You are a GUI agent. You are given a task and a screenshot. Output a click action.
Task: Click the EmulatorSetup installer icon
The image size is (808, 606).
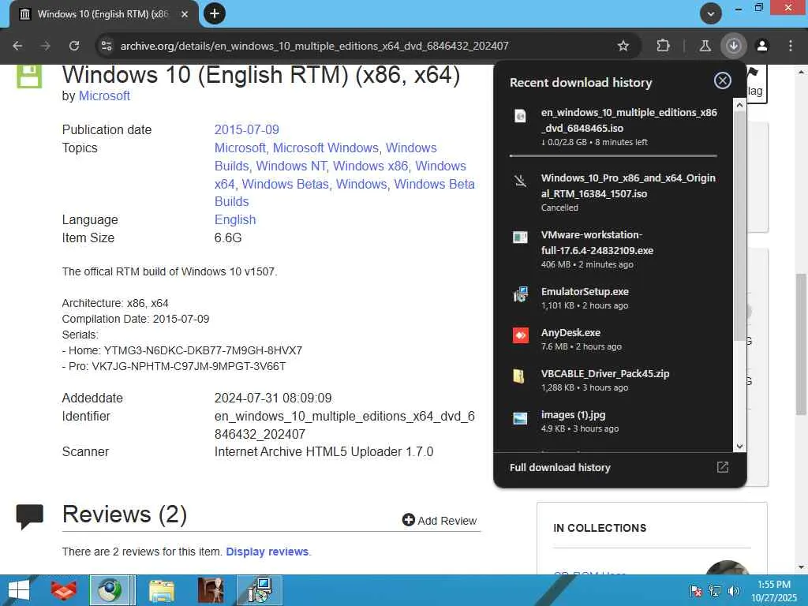pos(521,294)
